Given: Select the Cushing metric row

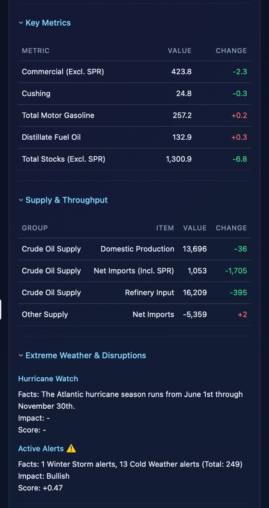Looking at the screenshot, I should [x=134, y=93].
